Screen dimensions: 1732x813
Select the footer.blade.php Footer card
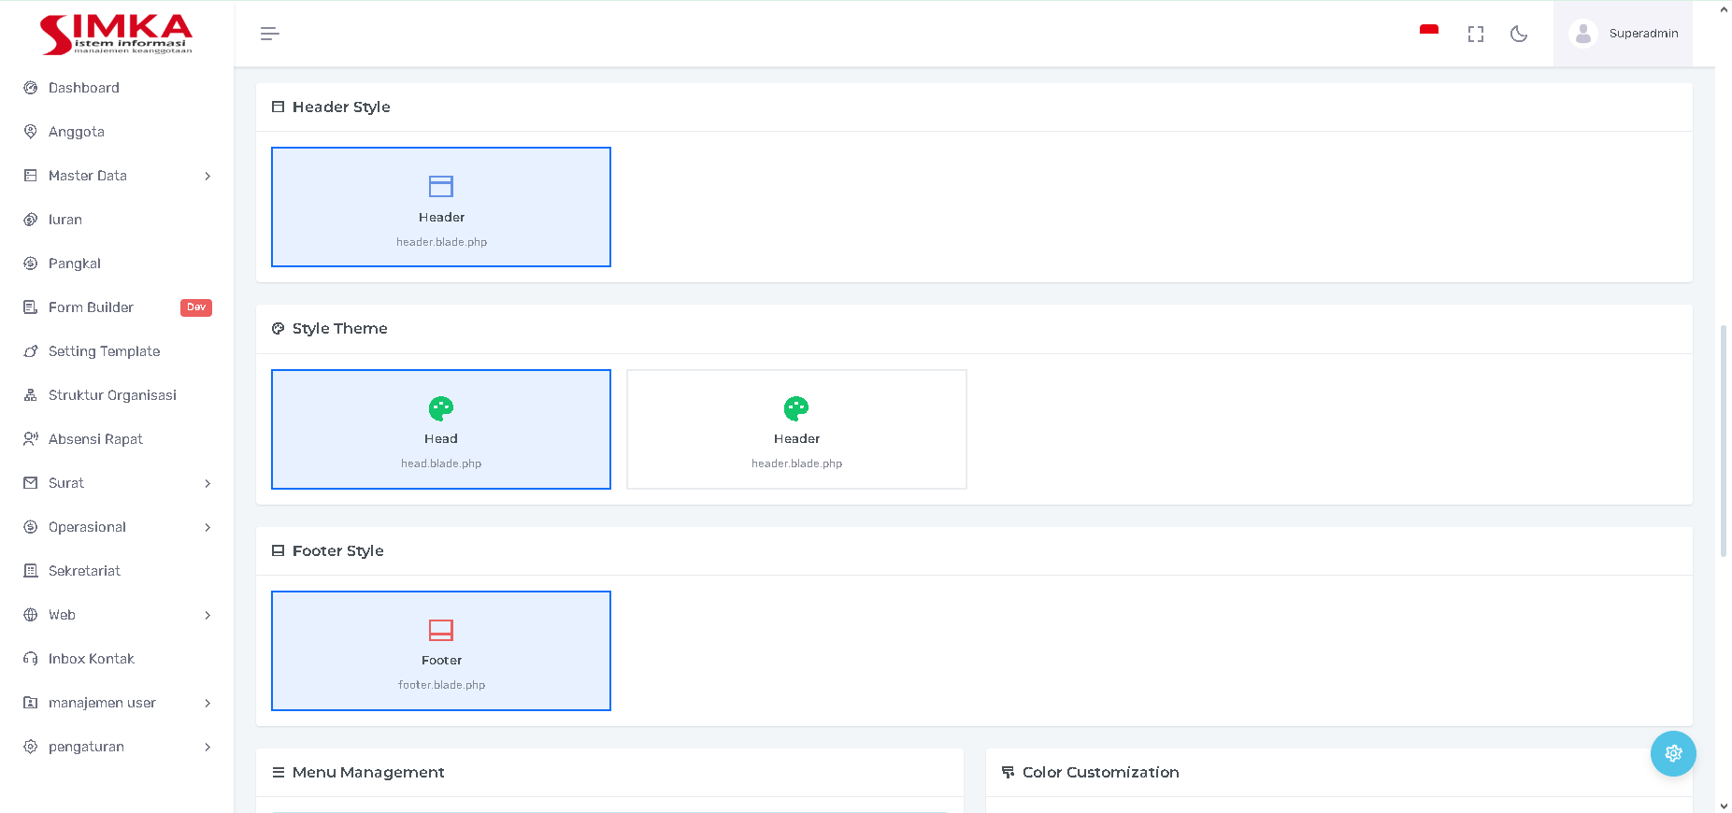[x=441, y=650]
